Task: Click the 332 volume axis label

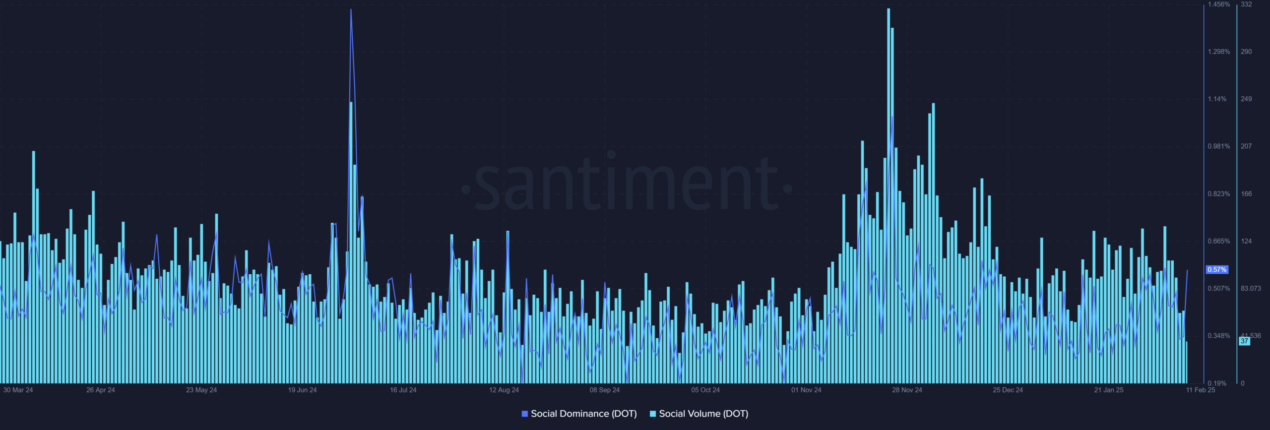Action: coord(1246,4)
